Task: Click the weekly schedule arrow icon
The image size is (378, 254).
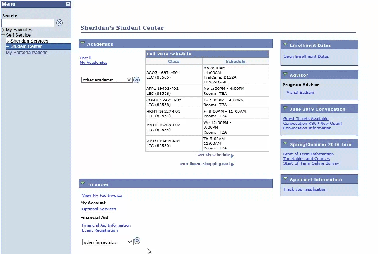Action: pos(232,156)
